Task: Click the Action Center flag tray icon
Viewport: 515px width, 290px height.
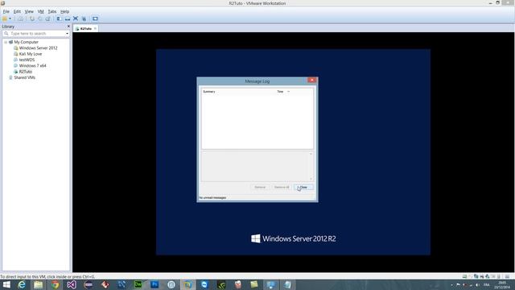Action: 458,285
